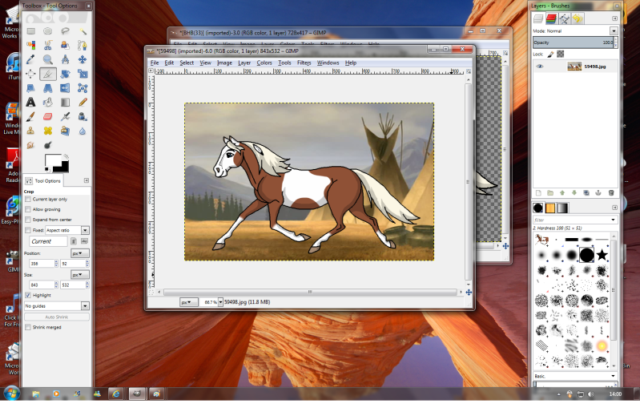Screen dimensions: 640x404
Task: Select the Crop tool
Action: 48,74
